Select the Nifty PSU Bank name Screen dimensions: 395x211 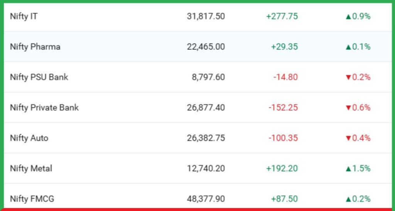[x=39, y=77]
